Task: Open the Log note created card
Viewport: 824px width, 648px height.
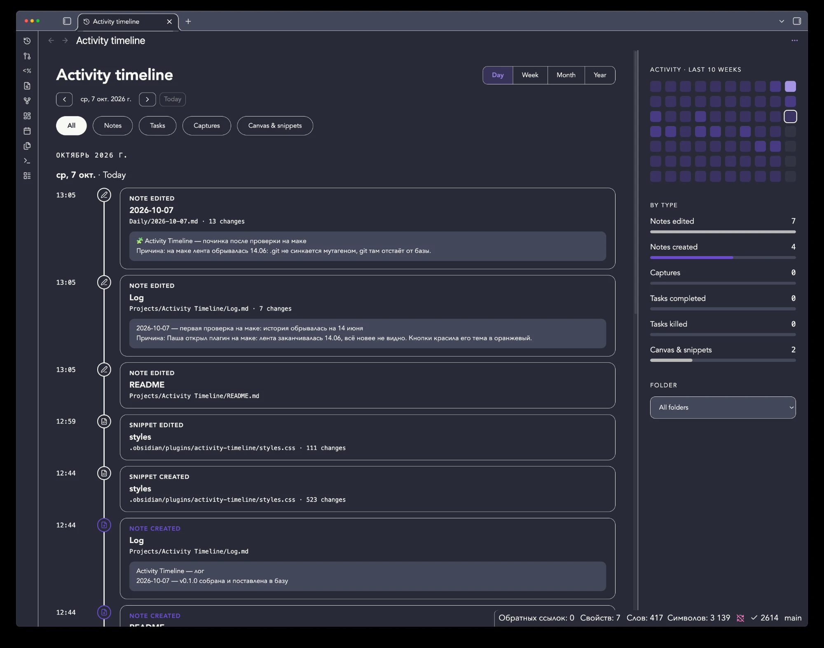Action: pyautogui.click(x=368, y=559)
